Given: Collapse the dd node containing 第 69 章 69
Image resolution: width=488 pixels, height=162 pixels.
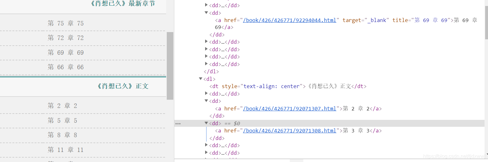Looking at the screenshot, I should pos(206,13).
